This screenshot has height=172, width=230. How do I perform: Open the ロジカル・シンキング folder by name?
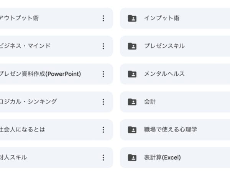click(x=28, y=102)
